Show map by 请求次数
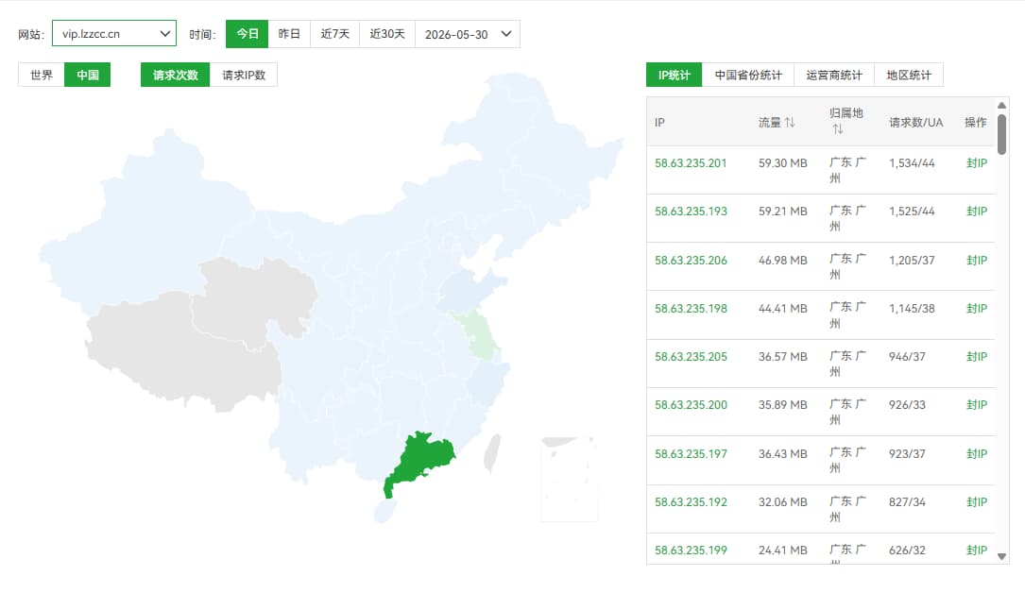 [175, 76]
